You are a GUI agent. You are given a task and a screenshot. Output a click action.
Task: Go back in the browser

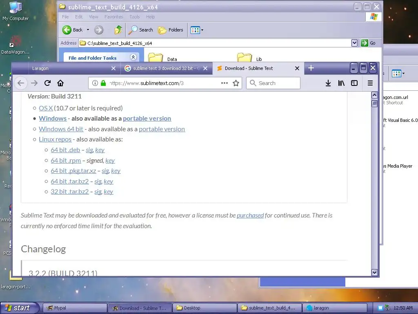21,83
